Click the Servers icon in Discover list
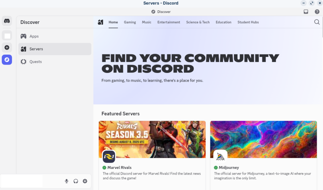This screenshot has height=190, width=323. (x=23, y=49)
